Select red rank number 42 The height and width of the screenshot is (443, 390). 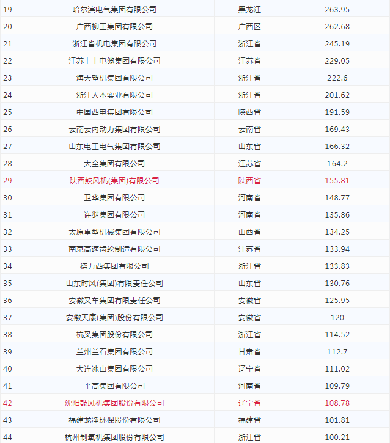(x=7, y=403)
